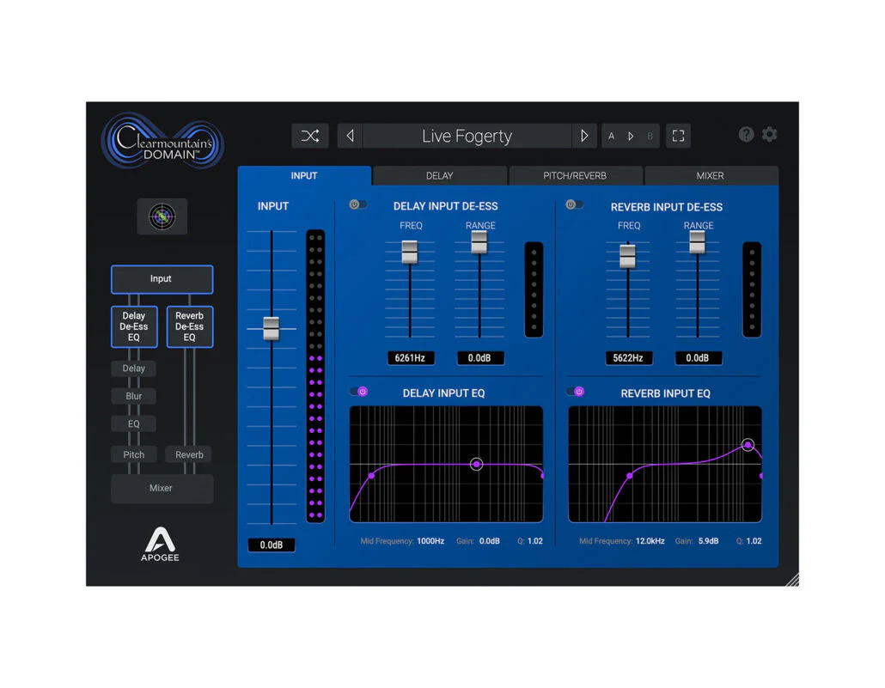Click the Delay De-Ess 6261Hz frequency field
The width and height of the screenshot is (885, 688).
pos(411,358)
